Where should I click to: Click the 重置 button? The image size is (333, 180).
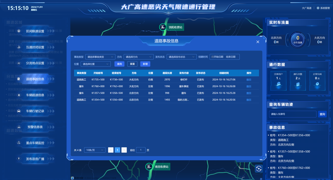coord(132,64)
